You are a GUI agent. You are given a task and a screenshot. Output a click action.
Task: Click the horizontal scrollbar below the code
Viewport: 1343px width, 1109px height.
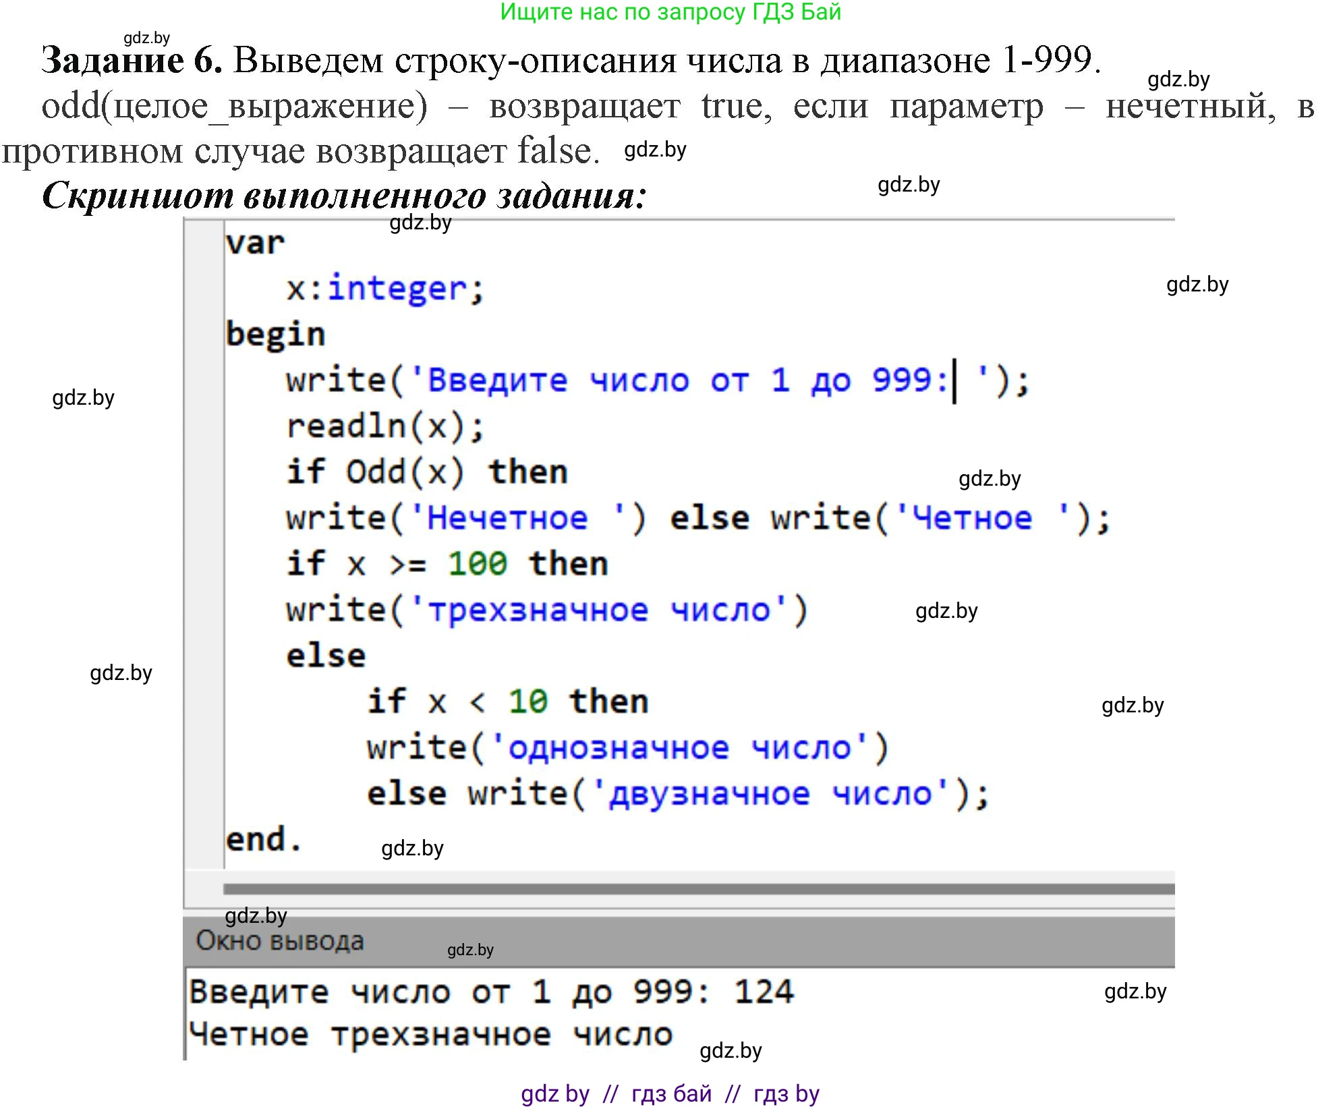698,889
